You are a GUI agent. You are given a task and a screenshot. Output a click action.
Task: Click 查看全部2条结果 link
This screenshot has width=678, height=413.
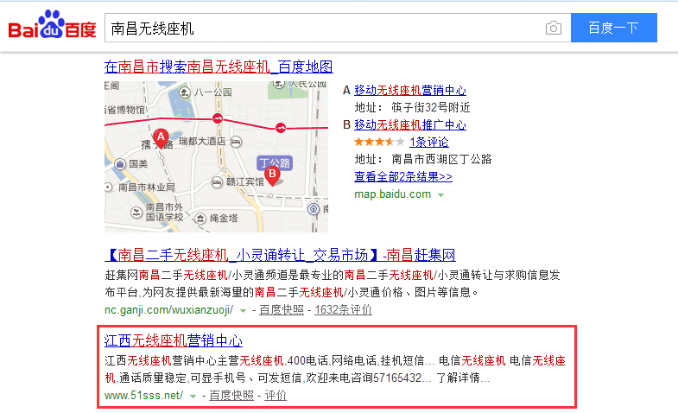(403, 176)
